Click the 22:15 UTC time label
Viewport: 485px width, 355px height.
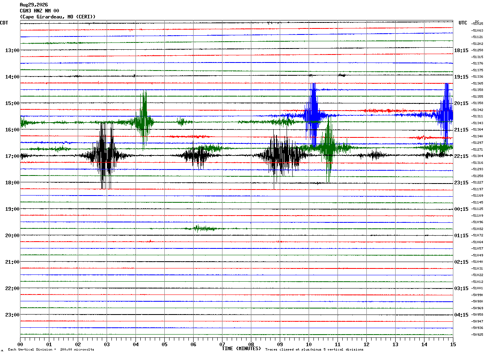461,156
